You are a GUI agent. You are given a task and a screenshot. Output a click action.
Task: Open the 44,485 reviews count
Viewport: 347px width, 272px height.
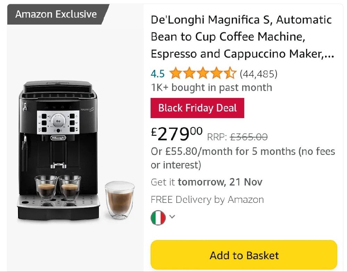point(259,74)
